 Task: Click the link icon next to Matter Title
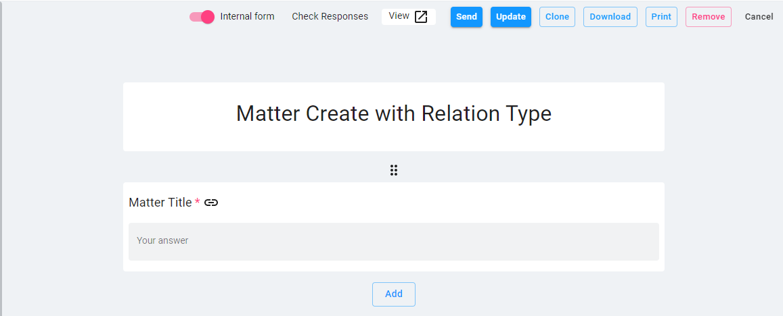click(x=211, y=203)
